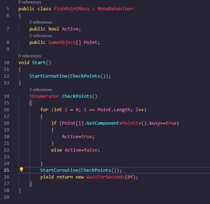Click line number 25 in gutter
210x204 pixels.
coord(6,170)
